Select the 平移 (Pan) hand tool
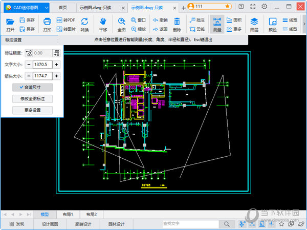Viewport: 307px width, 230px height. [103, 23]
